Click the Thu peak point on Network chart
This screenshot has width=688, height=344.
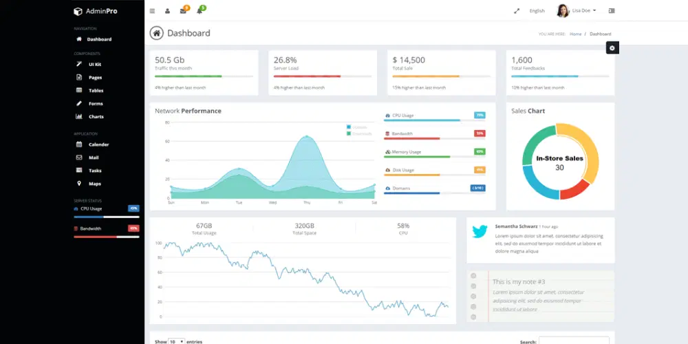click(306, 136)
